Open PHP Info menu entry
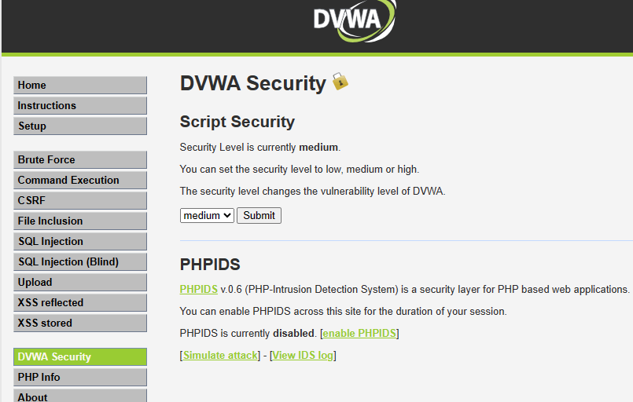This screenshot has height=402, width=633. point(79,377)
